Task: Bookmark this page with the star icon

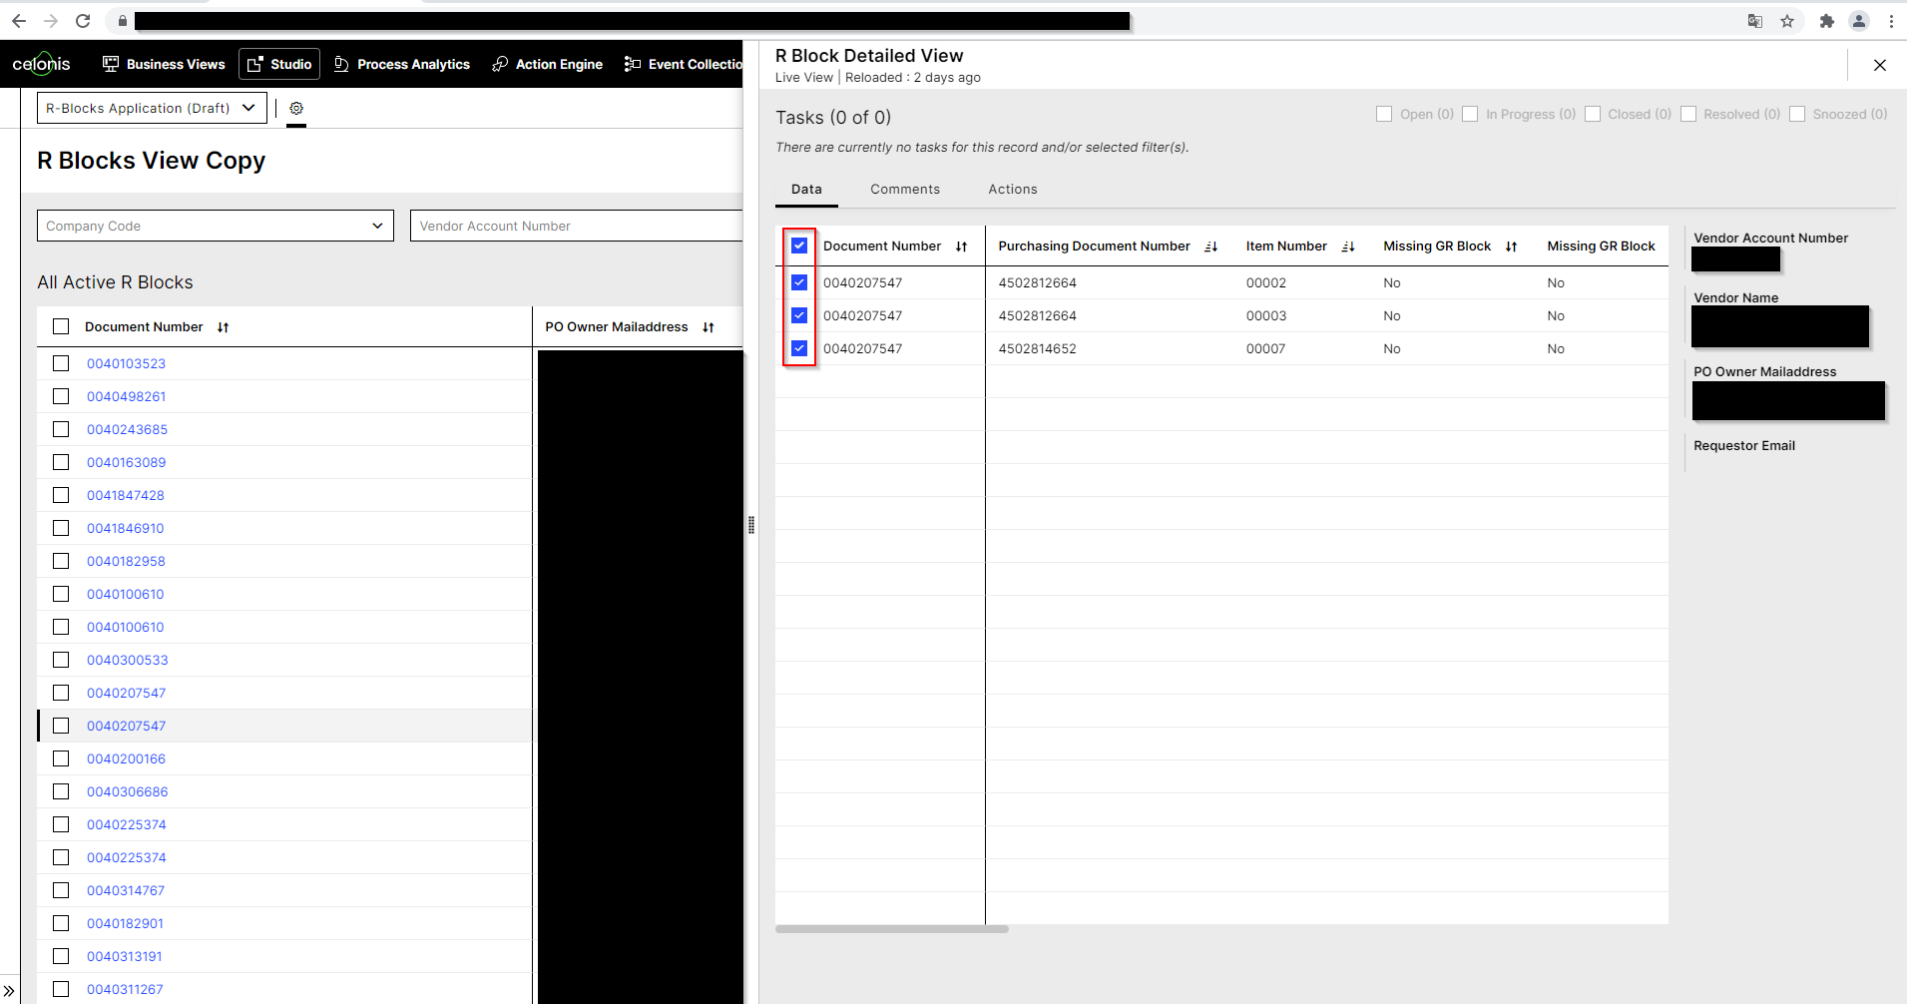Action: coord(1787,21)
